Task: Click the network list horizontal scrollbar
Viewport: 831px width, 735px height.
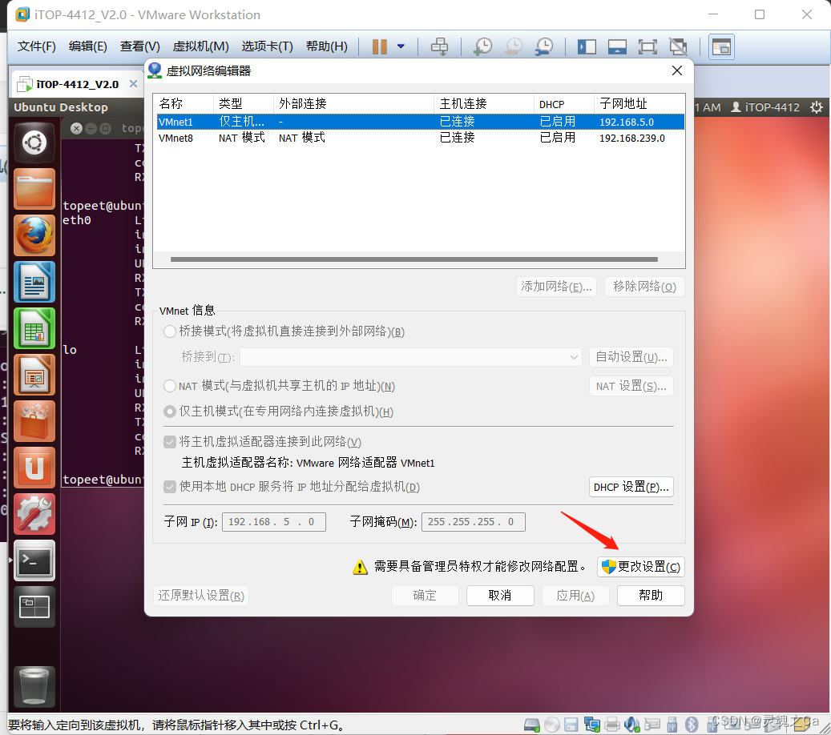Action: click(414, 259)
